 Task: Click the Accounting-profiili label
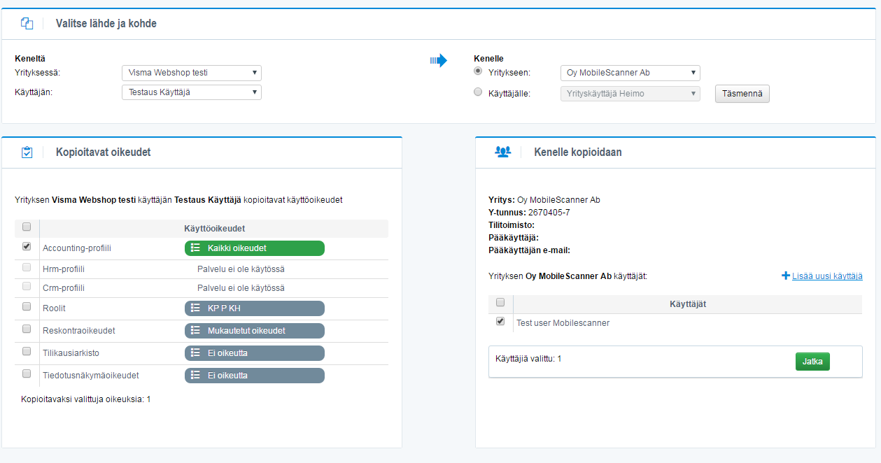77,248
